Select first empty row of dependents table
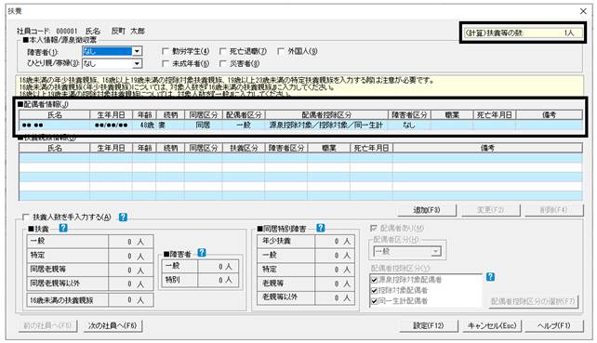The height and width of the screenshot is (343, 597). tap(300, 158)
